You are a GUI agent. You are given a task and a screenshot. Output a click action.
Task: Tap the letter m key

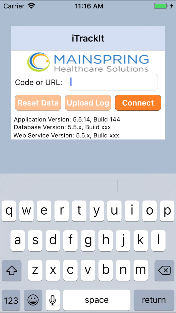(x=141, y=270)
